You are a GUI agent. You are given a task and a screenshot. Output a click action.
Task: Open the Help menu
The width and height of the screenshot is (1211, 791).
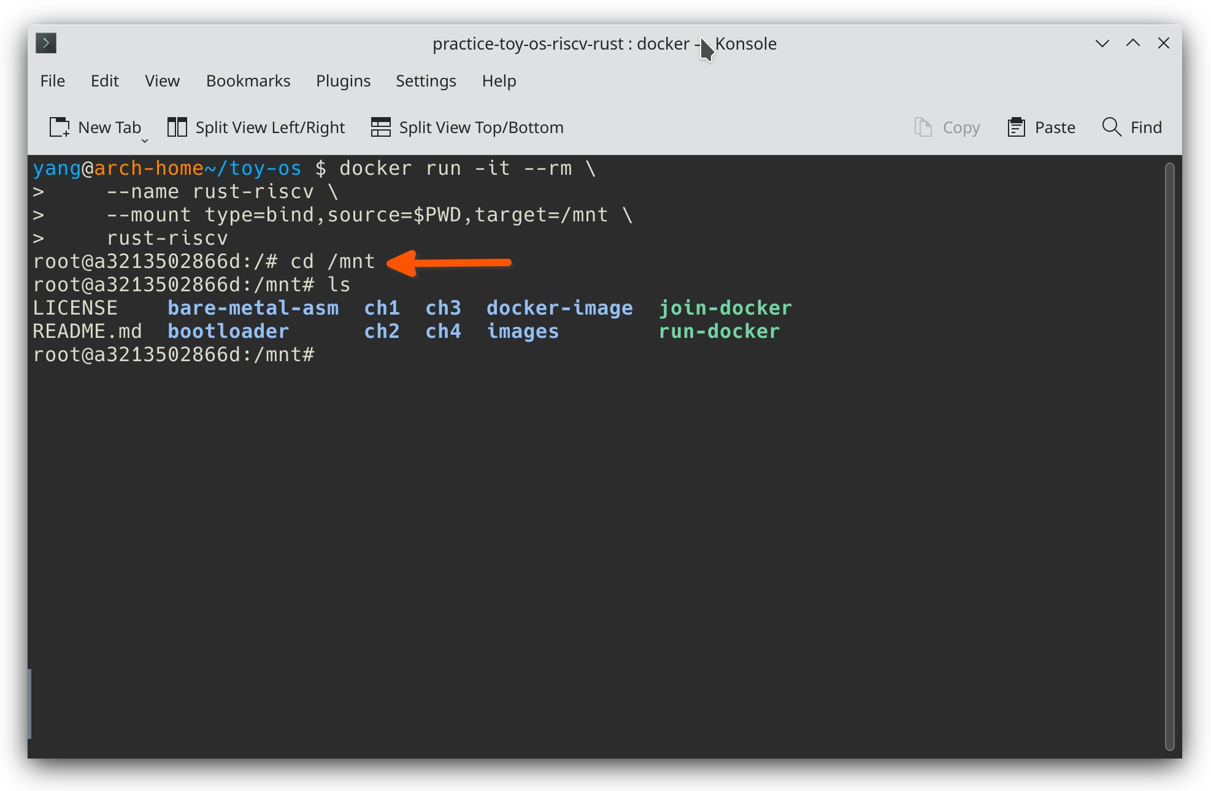tap(499, 81)
